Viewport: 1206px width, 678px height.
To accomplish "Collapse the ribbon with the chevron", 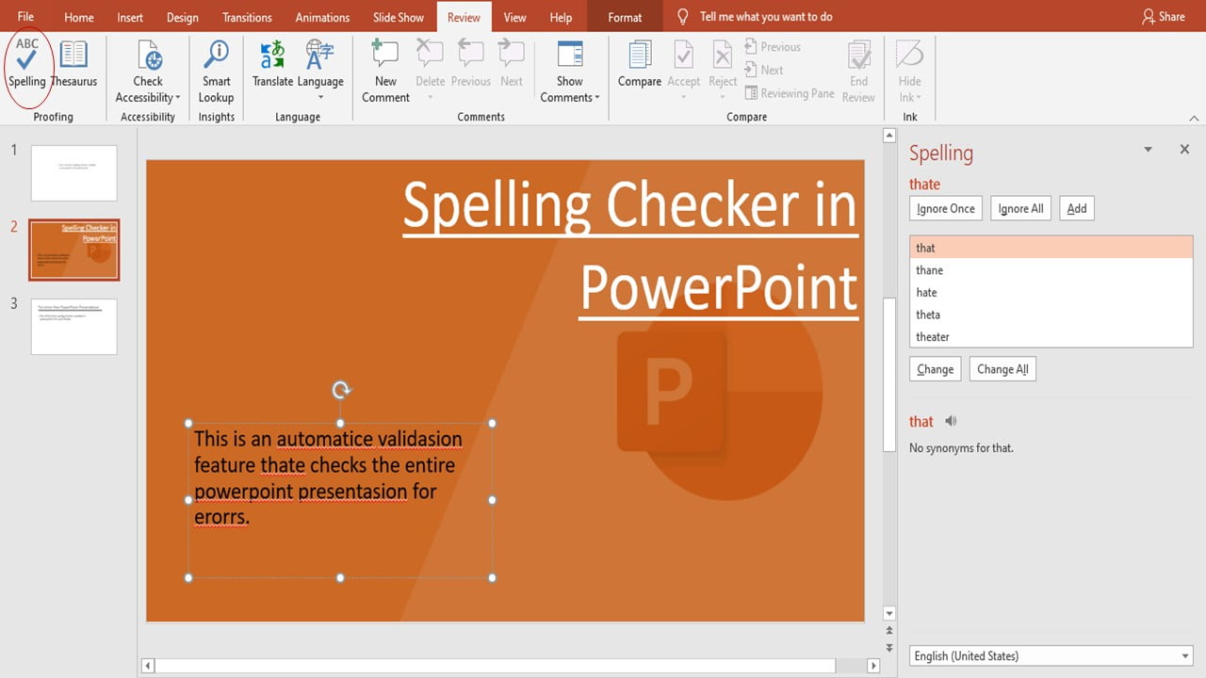I will (1194, 117).
